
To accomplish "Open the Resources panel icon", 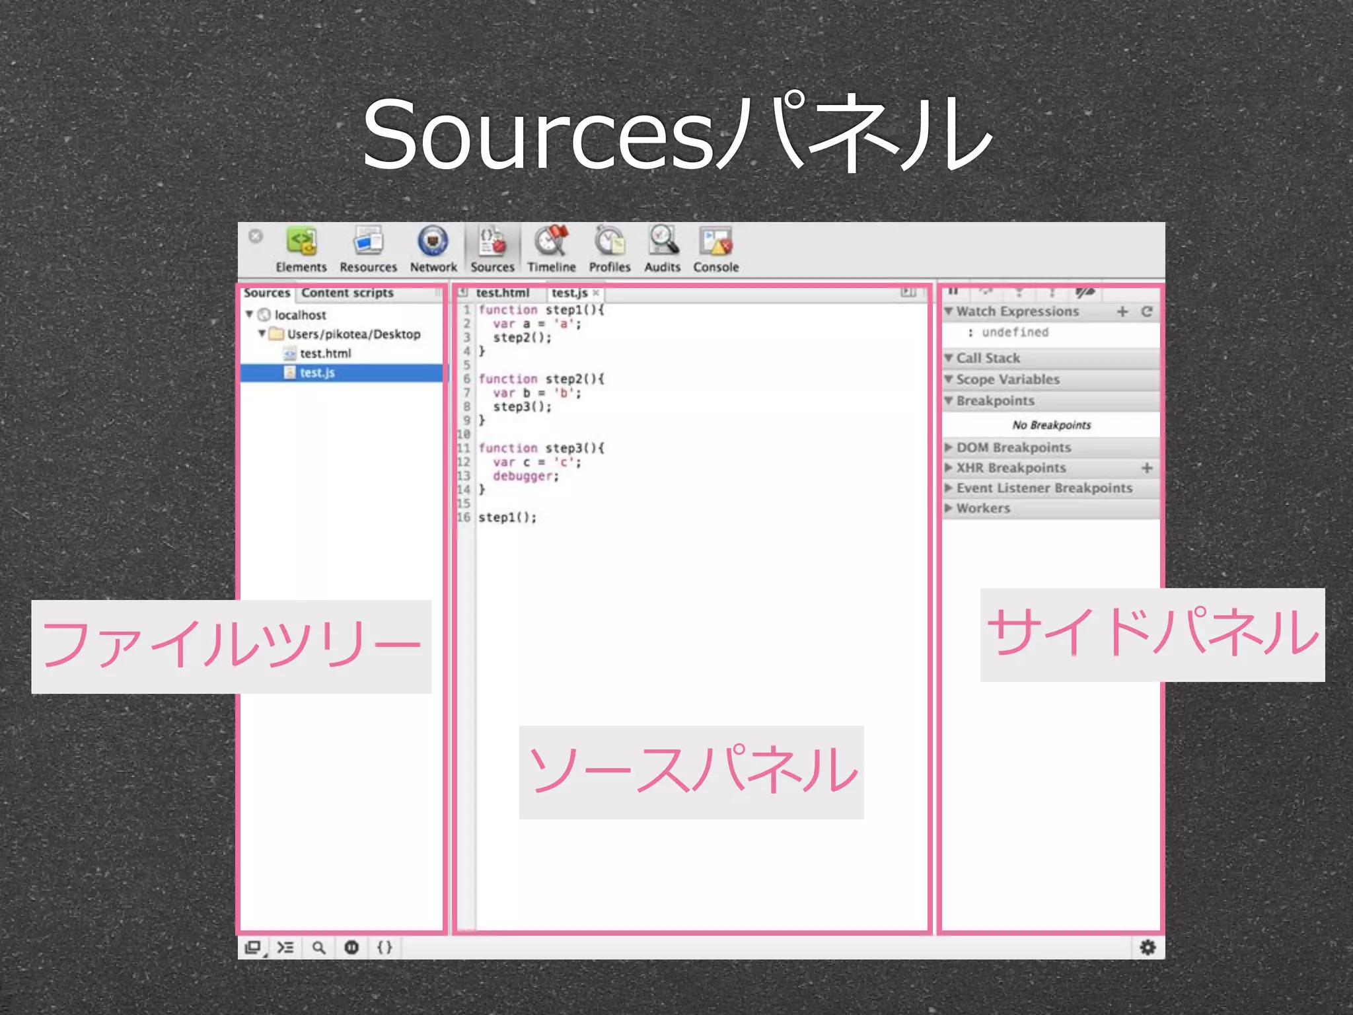I will tap(368, 241).
